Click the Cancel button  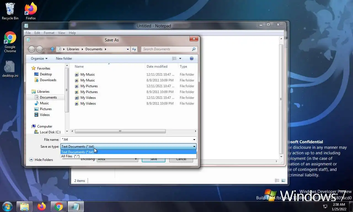[x=181, y=159]
